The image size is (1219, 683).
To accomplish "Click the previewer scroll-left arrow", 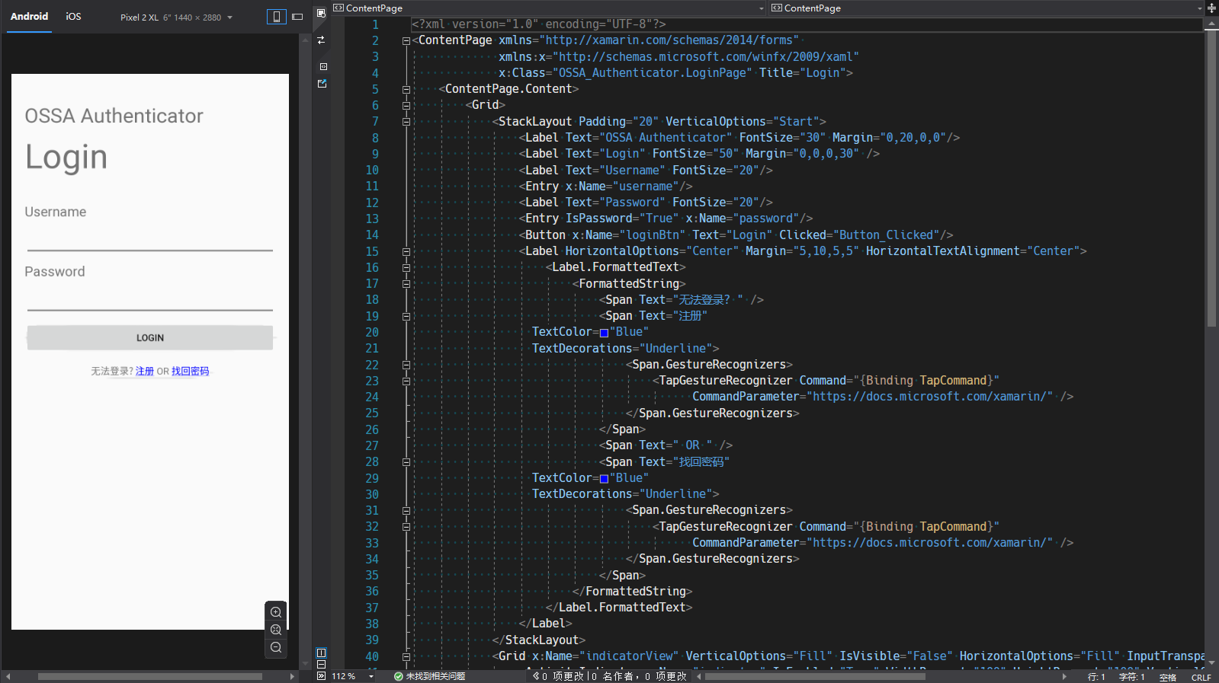I will tap(8, 676).
